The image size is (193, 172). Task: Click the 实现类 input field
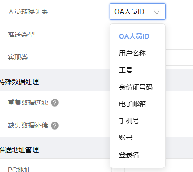tap(179, 57)
